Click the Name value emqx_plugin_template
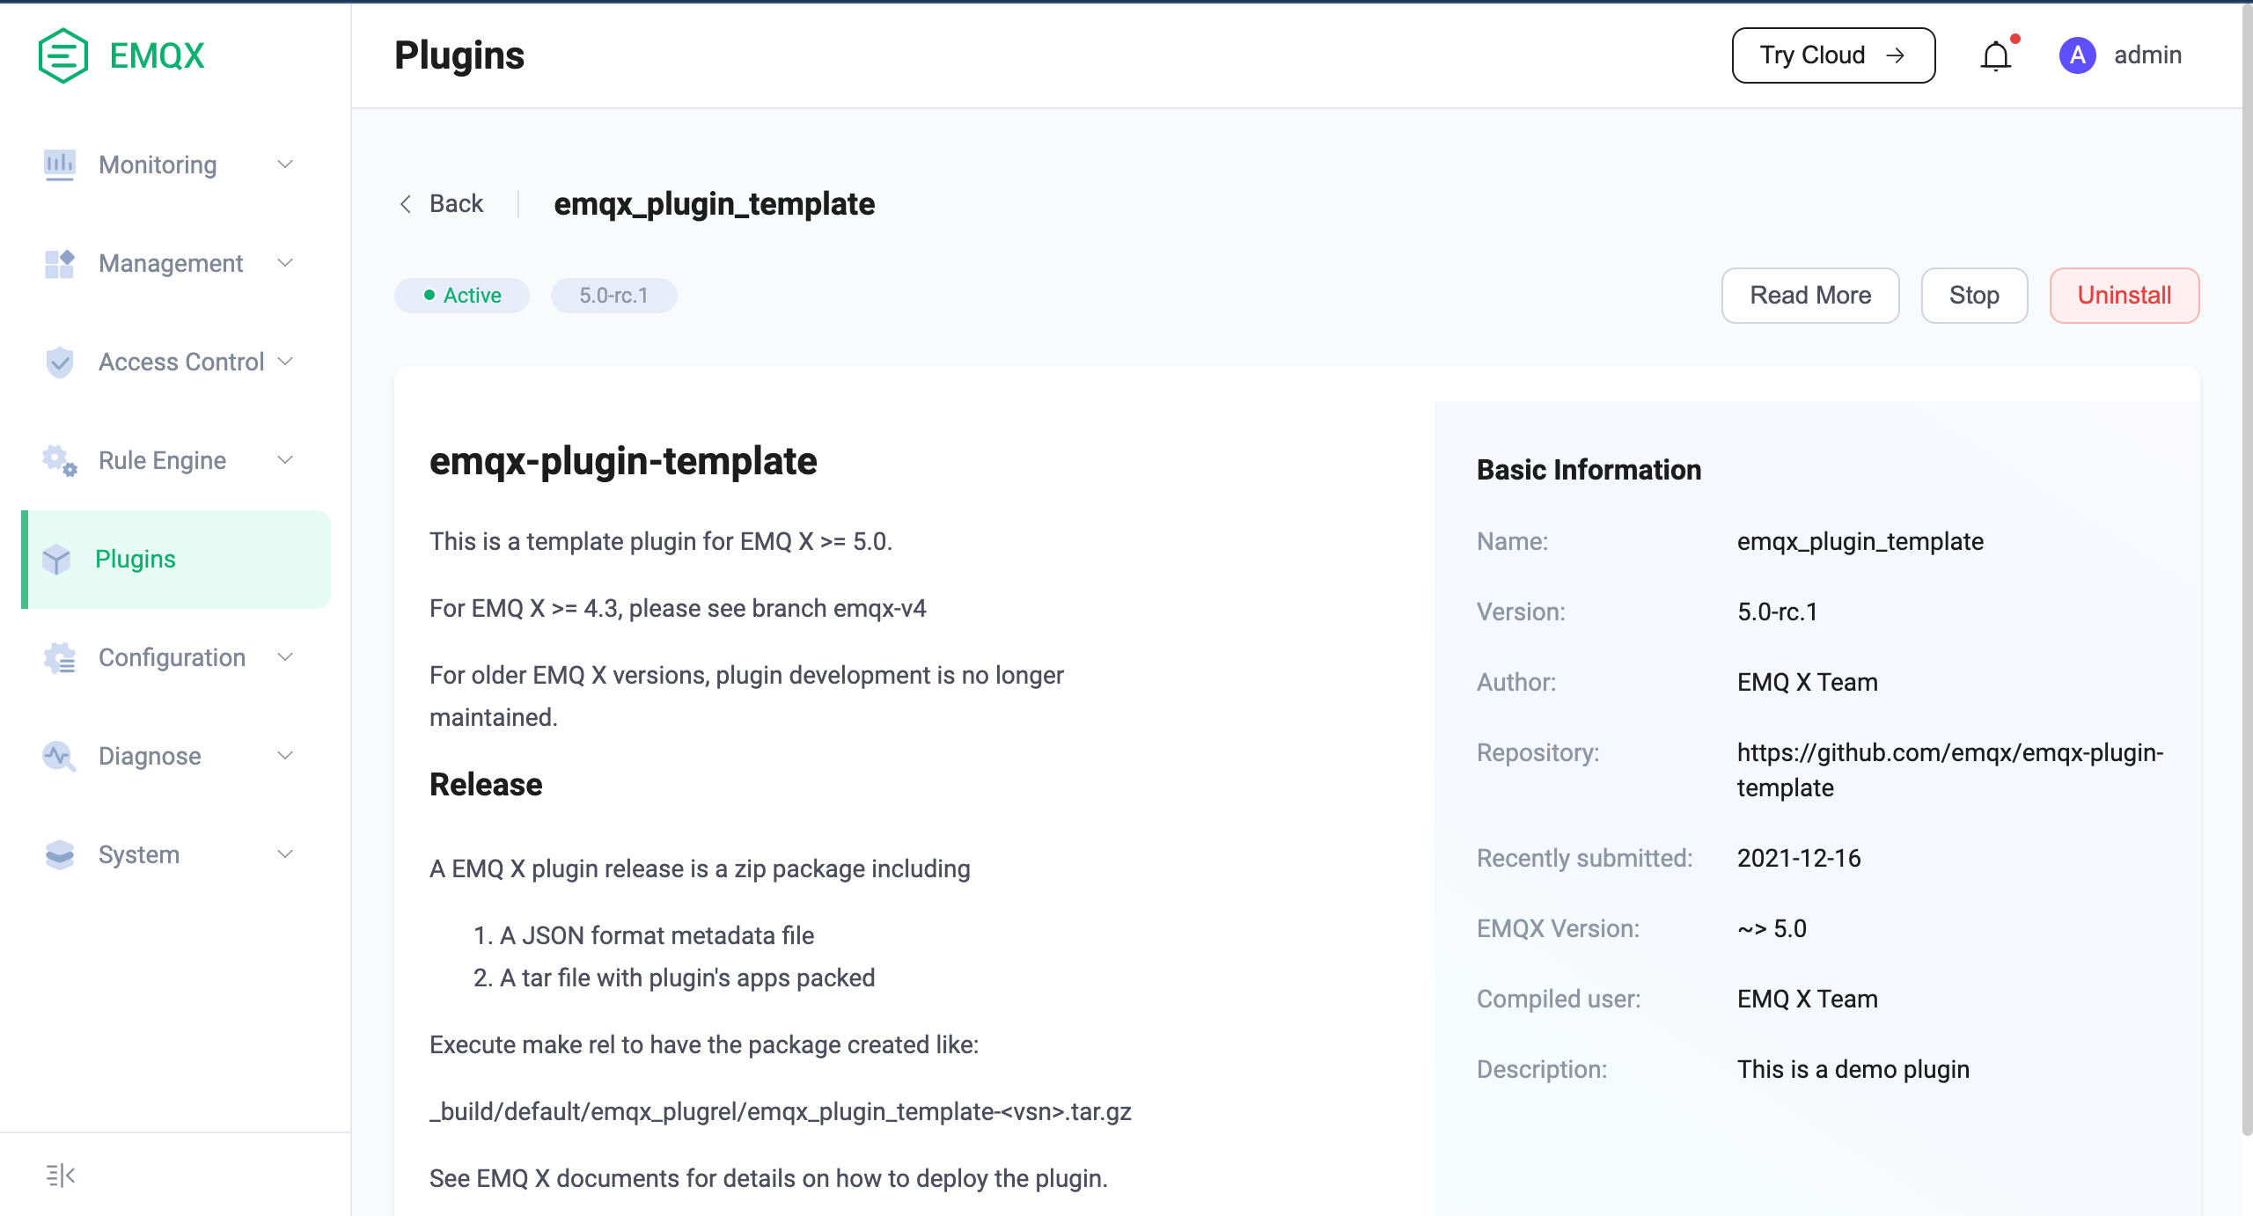Viewport: 2253px width, 1216px height. pyautogui.click(x=1860, y=541)
